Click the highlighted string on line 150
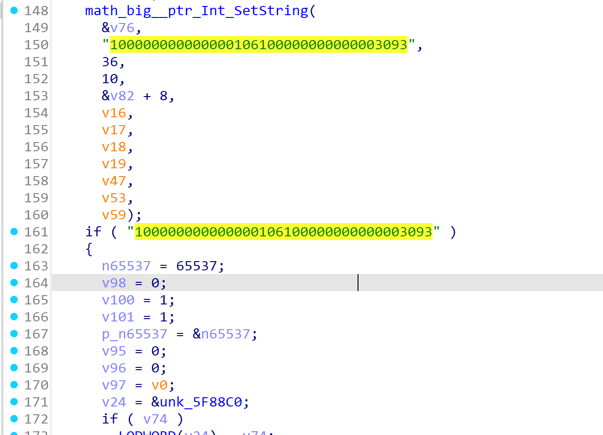This screenshot has width=603, height=435. pos(259,45)
